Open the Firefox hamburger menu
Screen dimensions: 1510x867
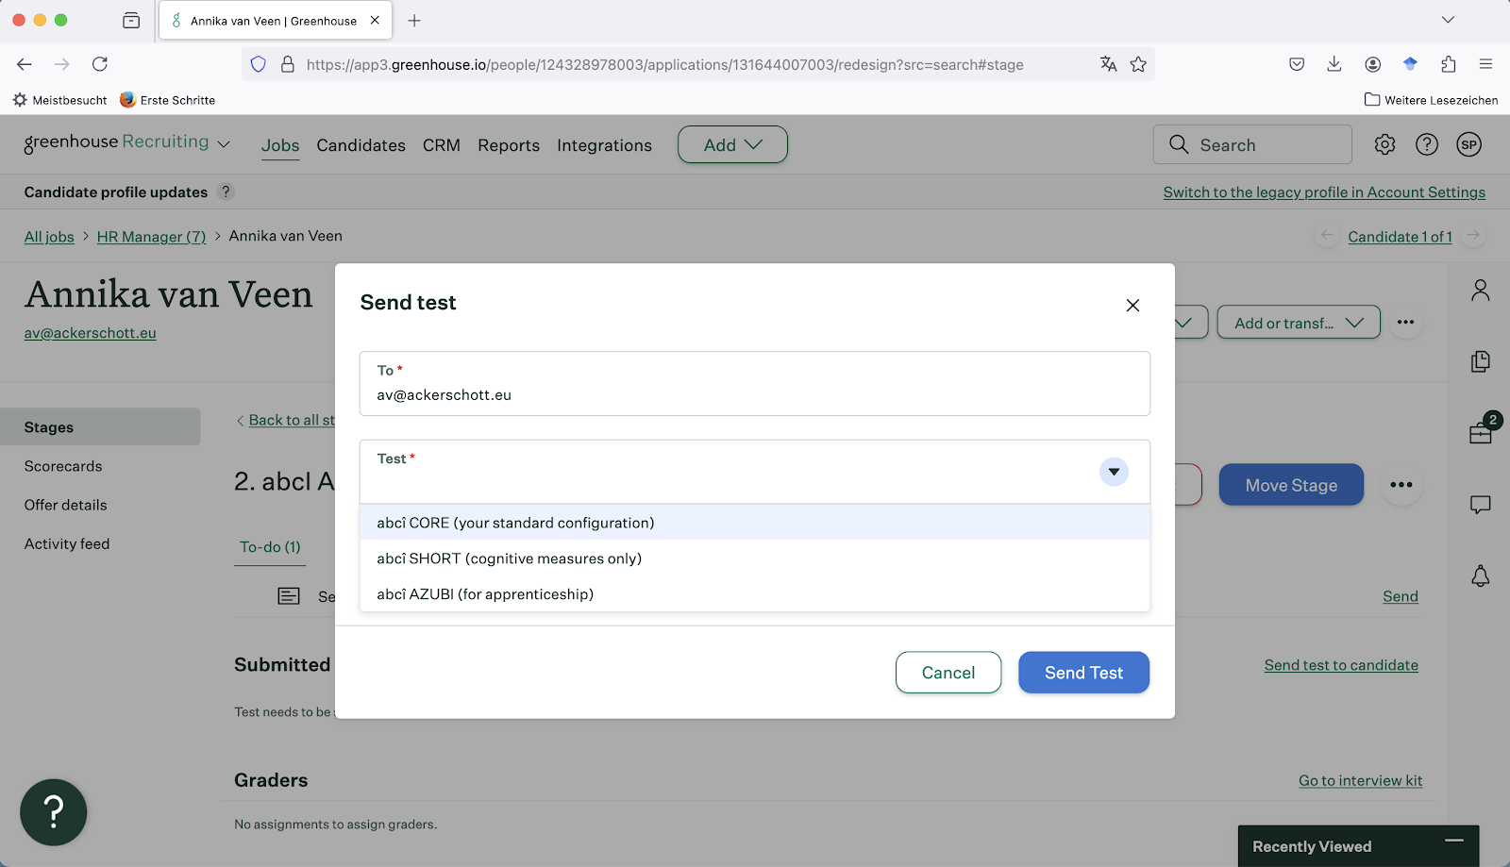click(1485, 64)
